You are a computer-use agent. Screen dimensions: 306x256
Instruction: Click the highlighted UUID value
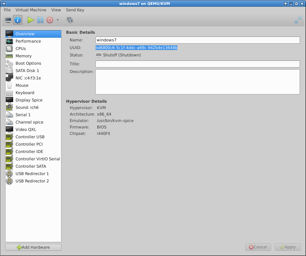click(x=136, y=48)
